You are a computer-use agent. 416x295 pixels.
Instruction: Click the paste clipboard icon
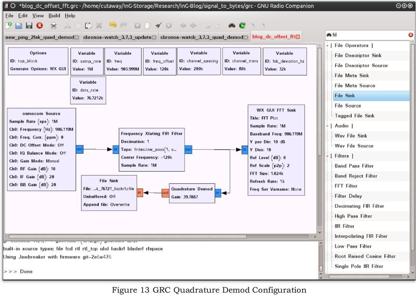(x=88, y=26)
